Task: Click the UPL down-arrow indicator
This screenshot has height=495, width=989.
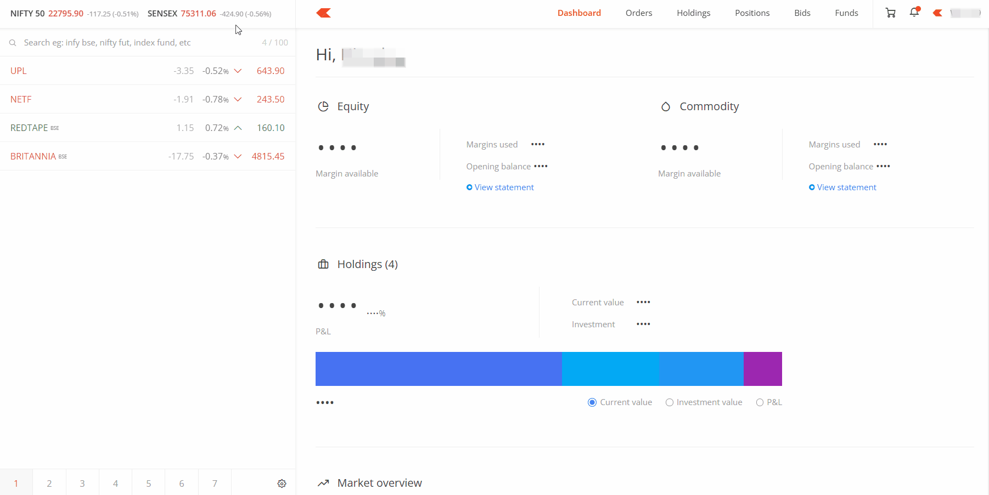Action: pyautogui.click(x=238, y=71)
